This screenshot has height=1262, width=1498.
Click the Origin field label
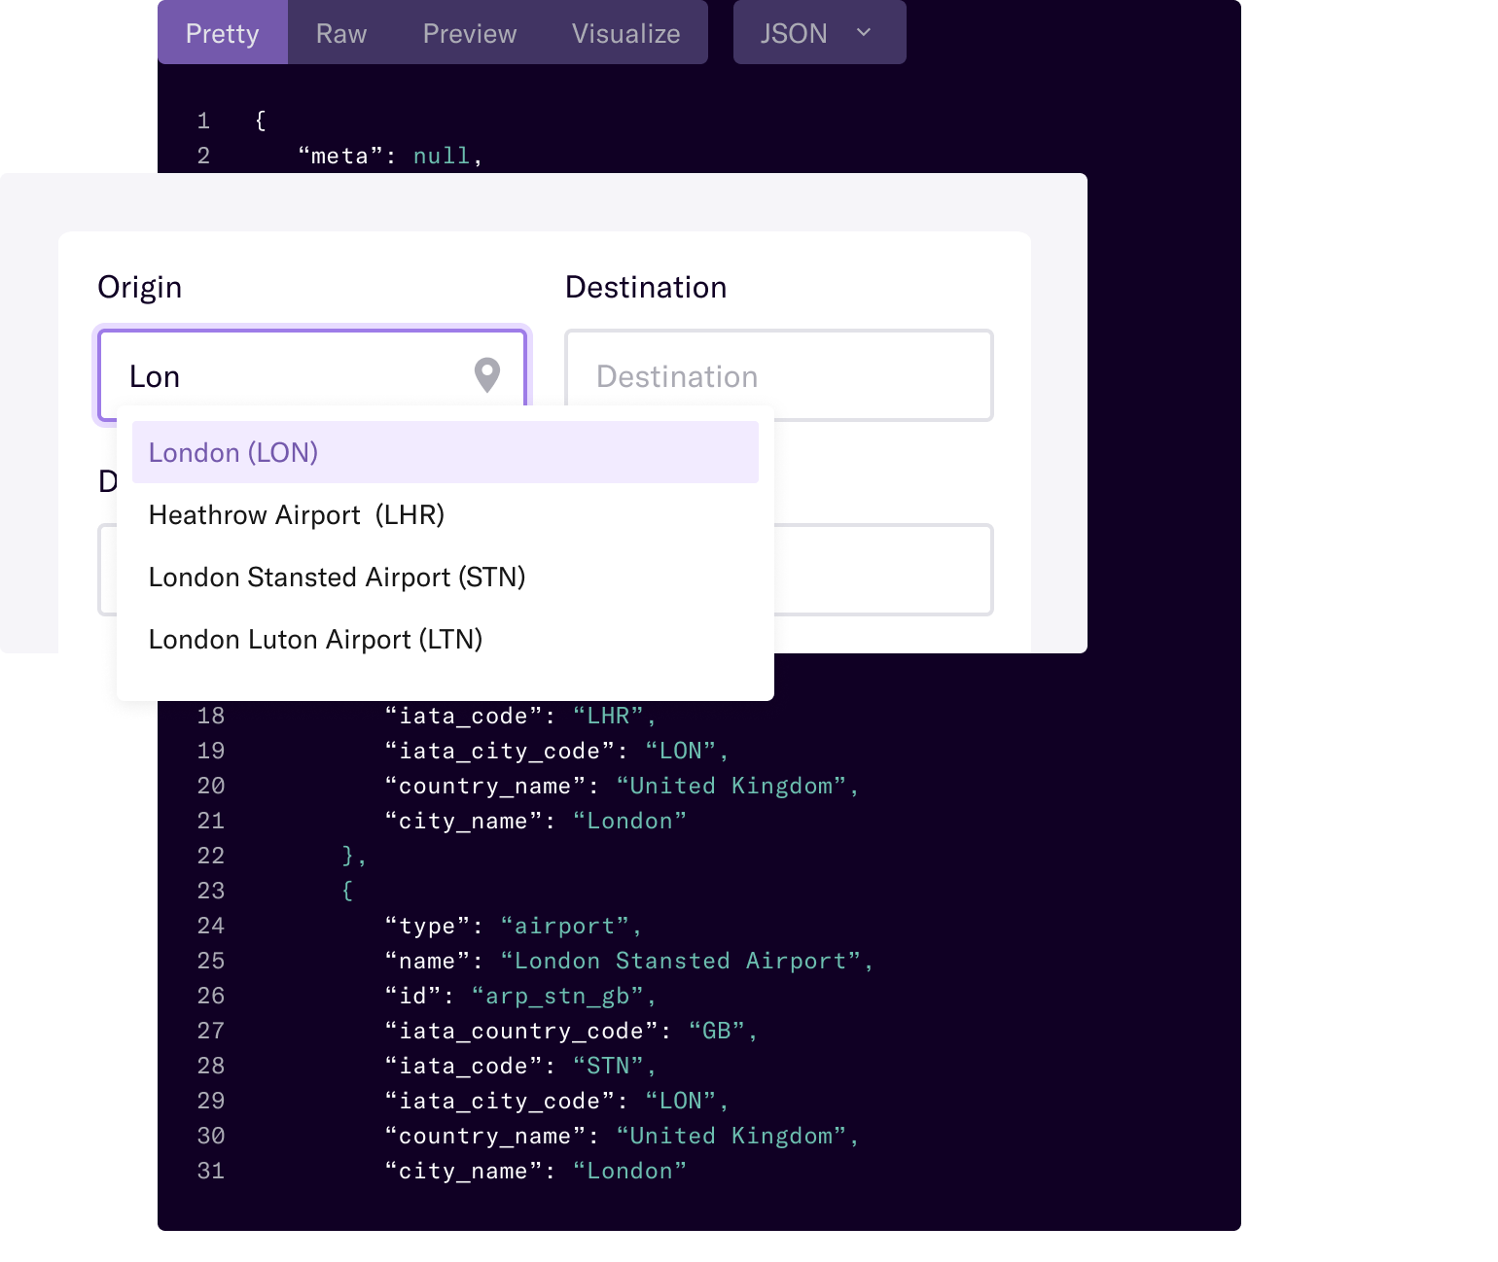(x=139, y=286)
